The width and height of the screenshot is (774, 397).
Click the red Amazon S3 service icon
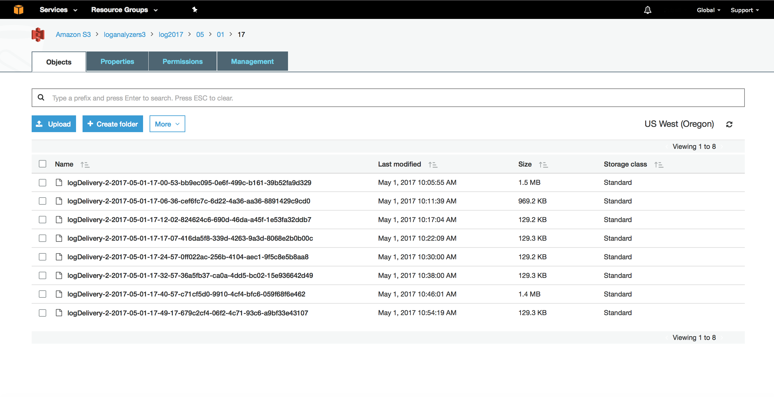point(38,34)
